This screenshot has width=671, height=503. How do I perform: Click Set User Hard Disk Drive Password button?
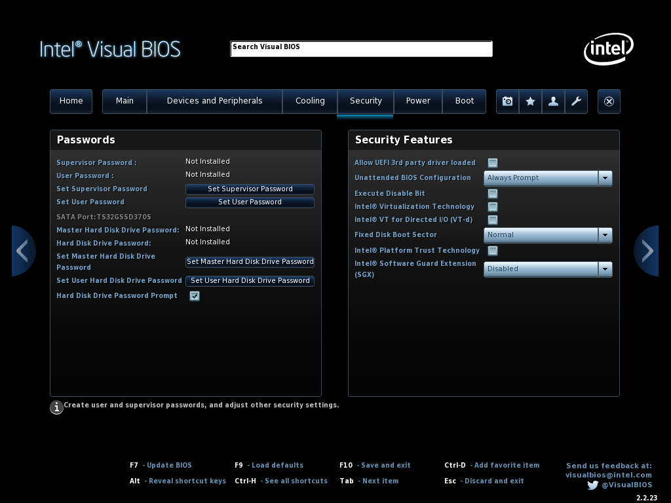pos(250,281)
